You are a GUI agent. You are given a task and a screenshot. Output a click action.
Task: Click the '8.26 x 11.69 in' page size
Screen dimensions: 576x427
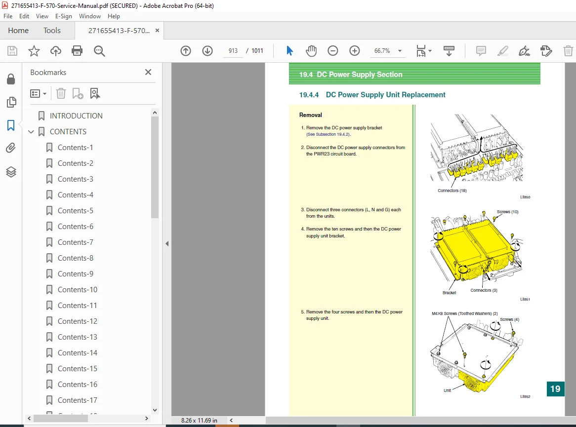(199, 421)
